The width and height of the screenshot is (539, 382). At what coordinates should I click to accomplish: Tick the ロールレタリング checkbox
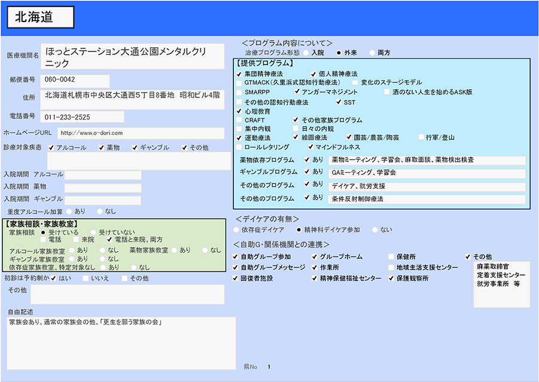point(239,147)
